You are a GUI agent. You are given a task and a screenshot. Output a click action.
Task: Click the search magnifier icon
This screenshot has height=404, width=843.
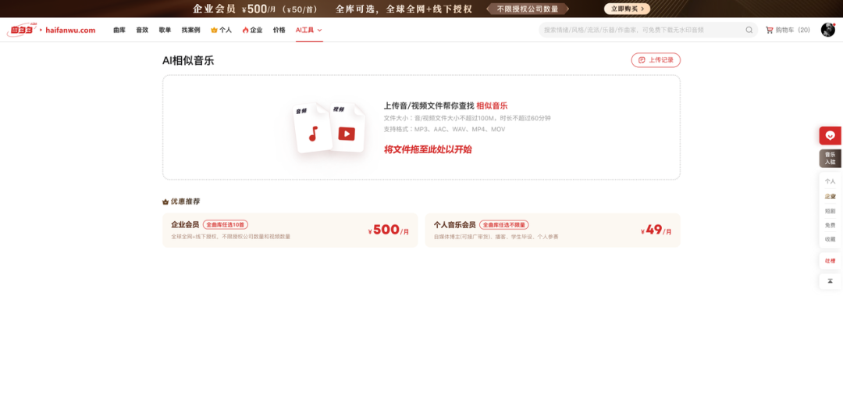(749, 30)
